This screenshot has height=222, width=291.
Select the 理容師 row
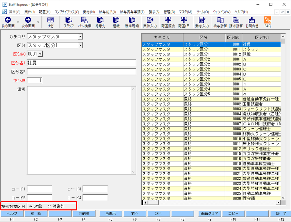[211, 198]
